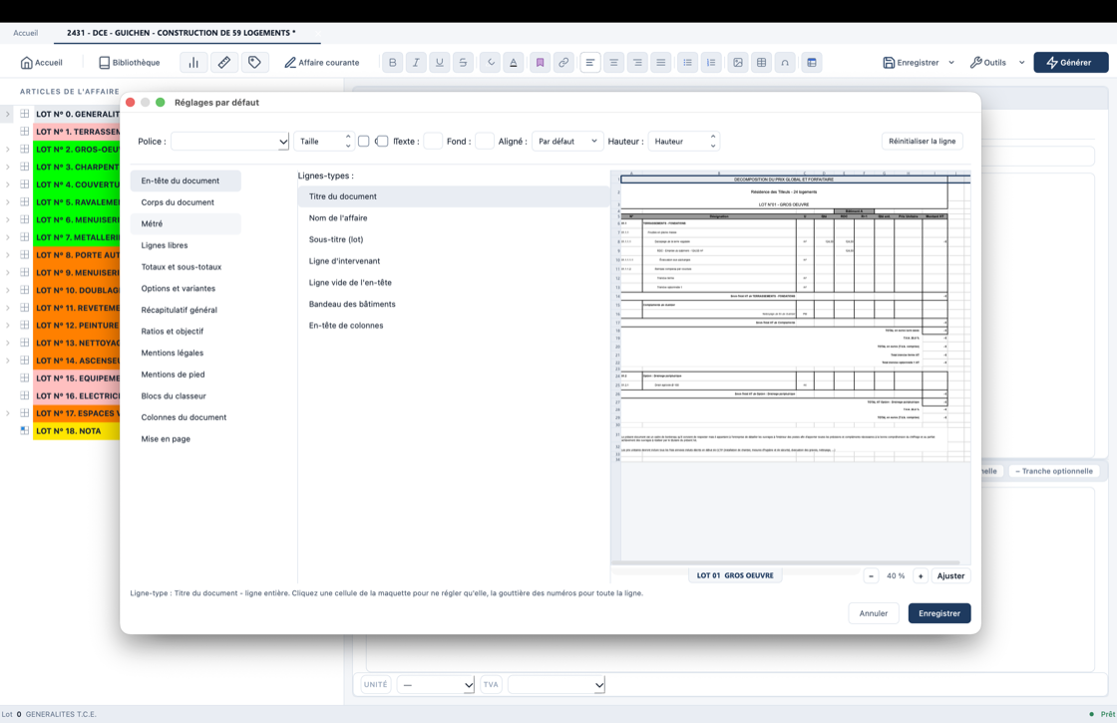Open the Totaux et sous-totaux section
1117x723 pixels.
(x=186, y=267)
